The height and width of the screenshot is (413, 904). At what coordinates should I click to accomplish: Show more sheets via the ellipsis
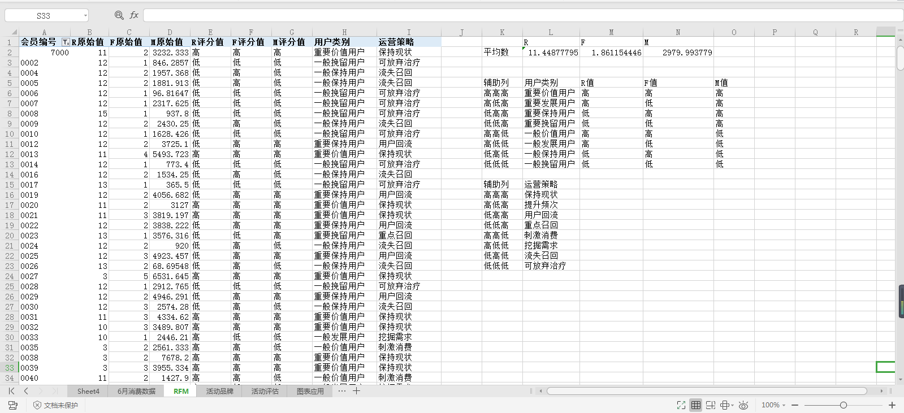[x=342, y=391]
